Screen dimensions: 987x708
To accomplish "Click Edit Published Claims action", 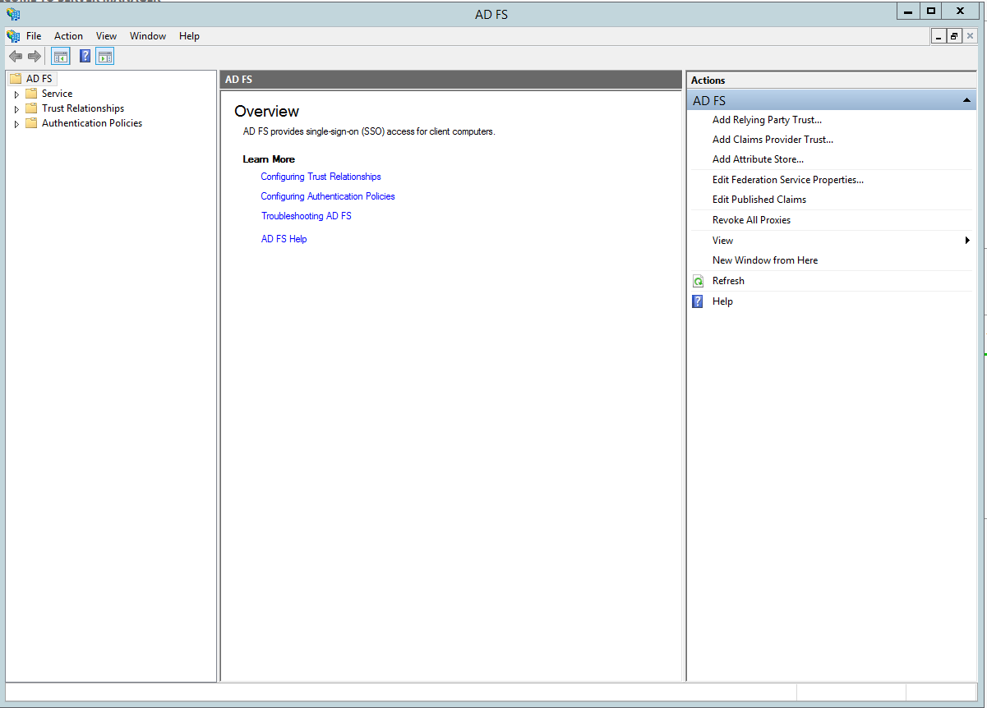I will pyautogui.click(x=759, y=200).
